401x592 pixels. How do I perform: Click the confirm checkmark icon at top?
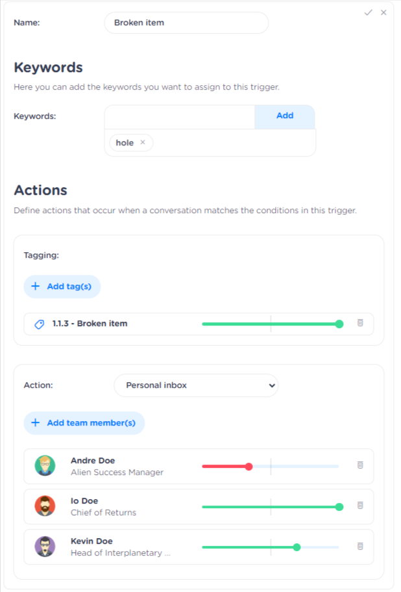coord(368,12)
